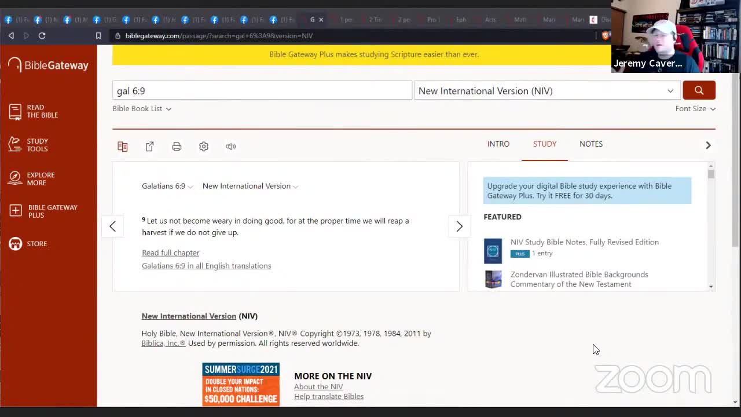
Task: Visit the 'Biblica, Inc.' link
Action: click(163, 343)
